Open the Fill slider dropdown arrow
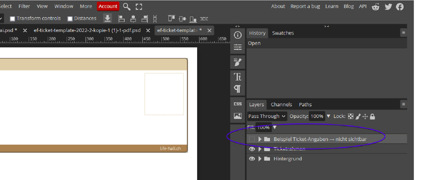Viewport: 432px width, 180px height. [x=275, y=127]
